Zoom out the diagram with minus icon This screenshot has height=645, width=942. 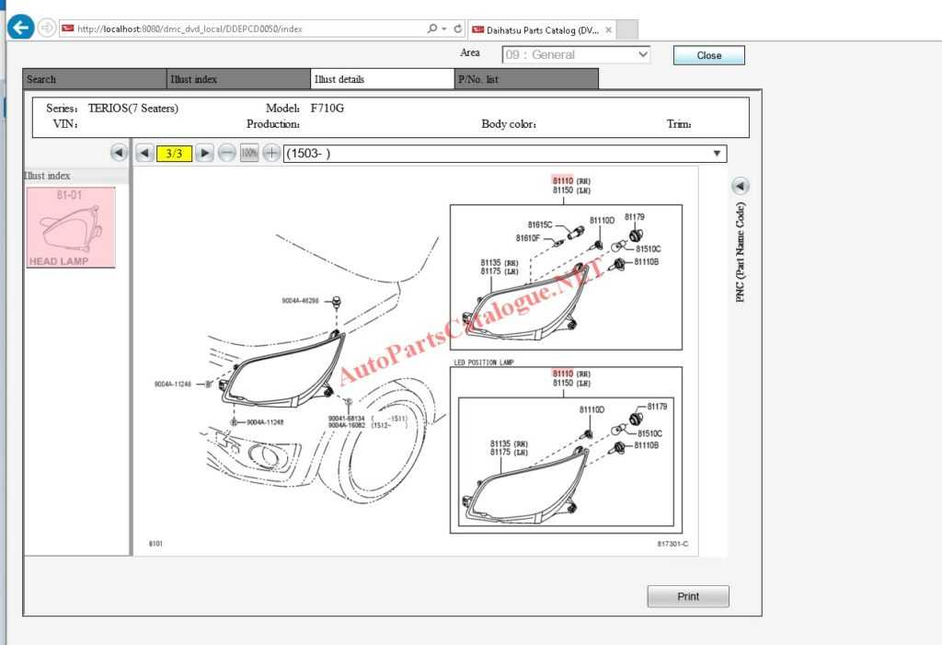(226, 153)
